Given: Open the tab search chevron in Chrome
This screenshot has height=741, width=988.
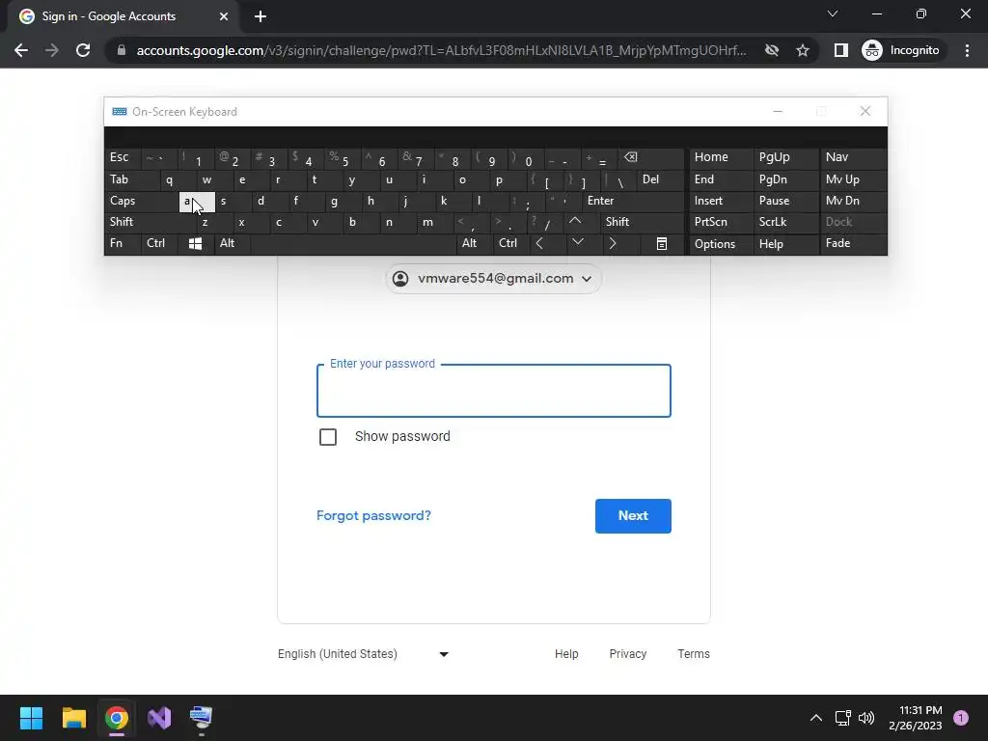Looking at the screenshot, I should coord(833,14).
